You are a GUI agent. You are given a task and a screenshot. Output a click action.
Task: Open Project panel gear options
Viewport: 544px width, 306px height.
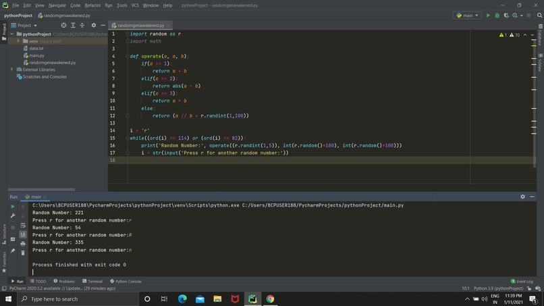94,26
